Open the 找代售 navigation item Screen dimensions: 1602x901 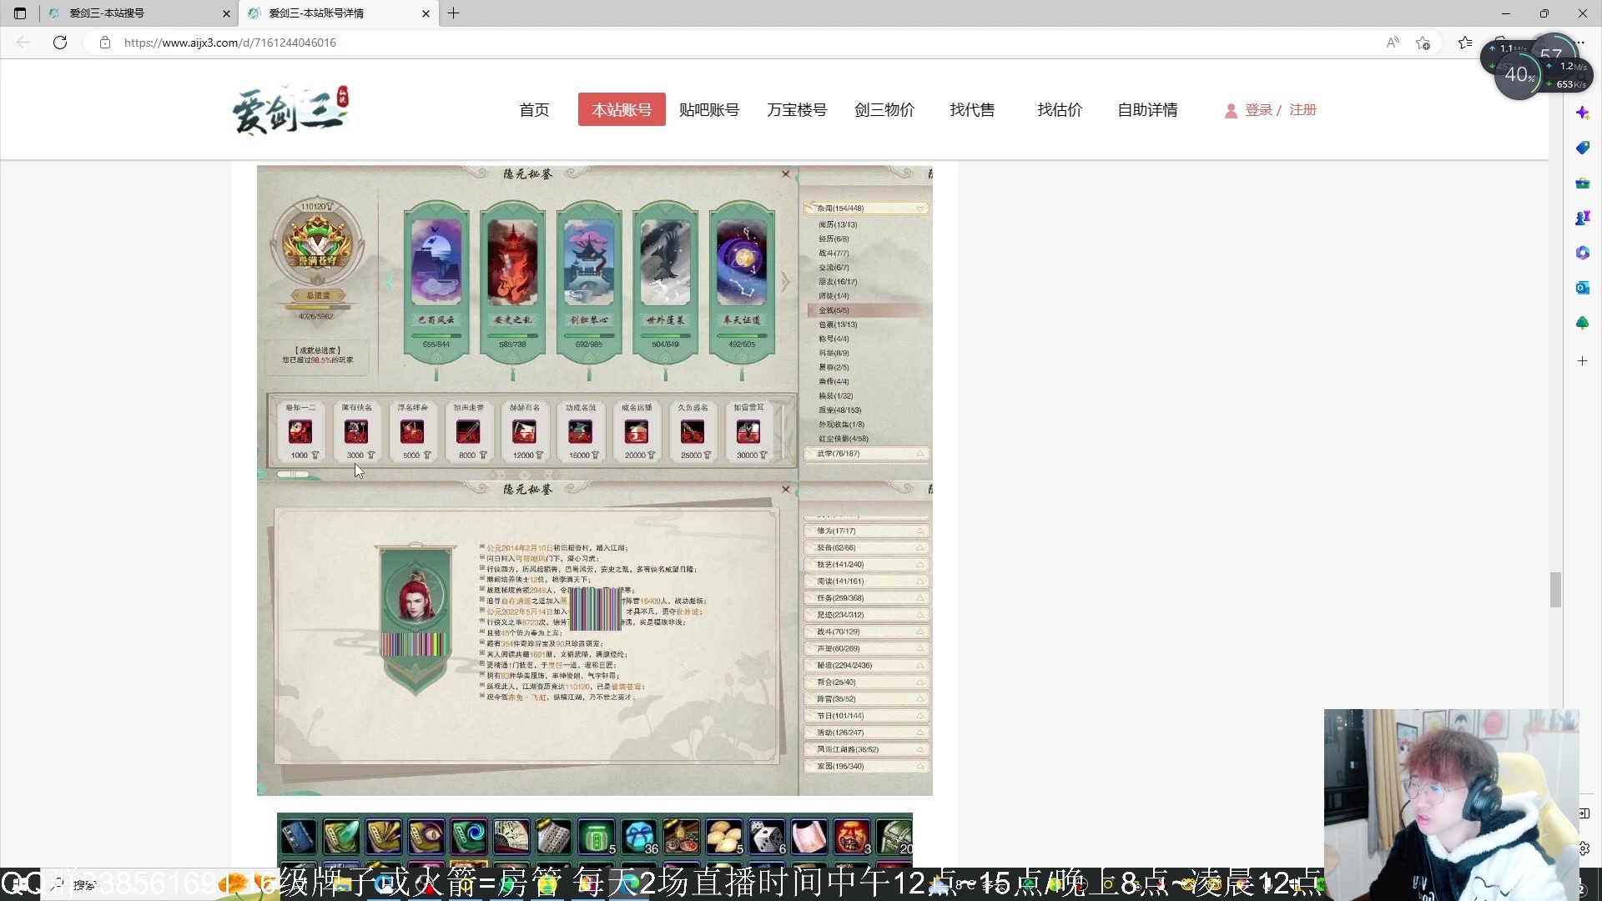[x=972, y=110]
